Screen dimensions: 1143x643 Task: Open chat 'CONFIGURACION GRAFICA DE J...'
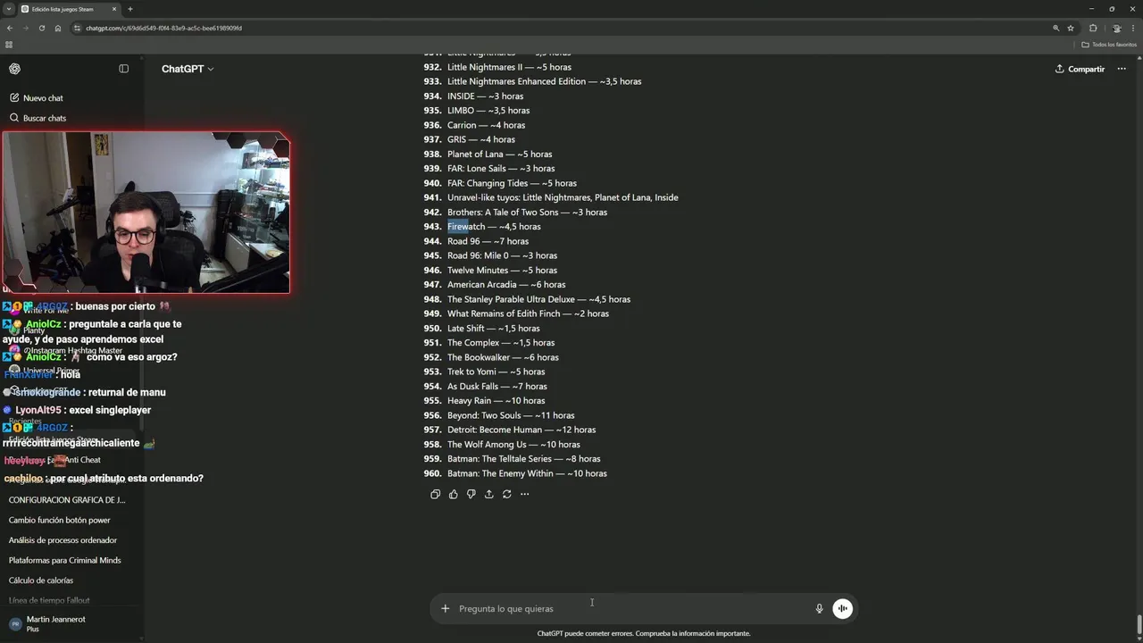(67, 500)
